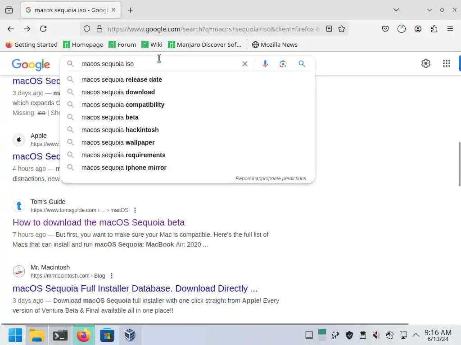Open the Mozilla News bookmark
This screenshot has width=461, height=345.
(275, 44)
